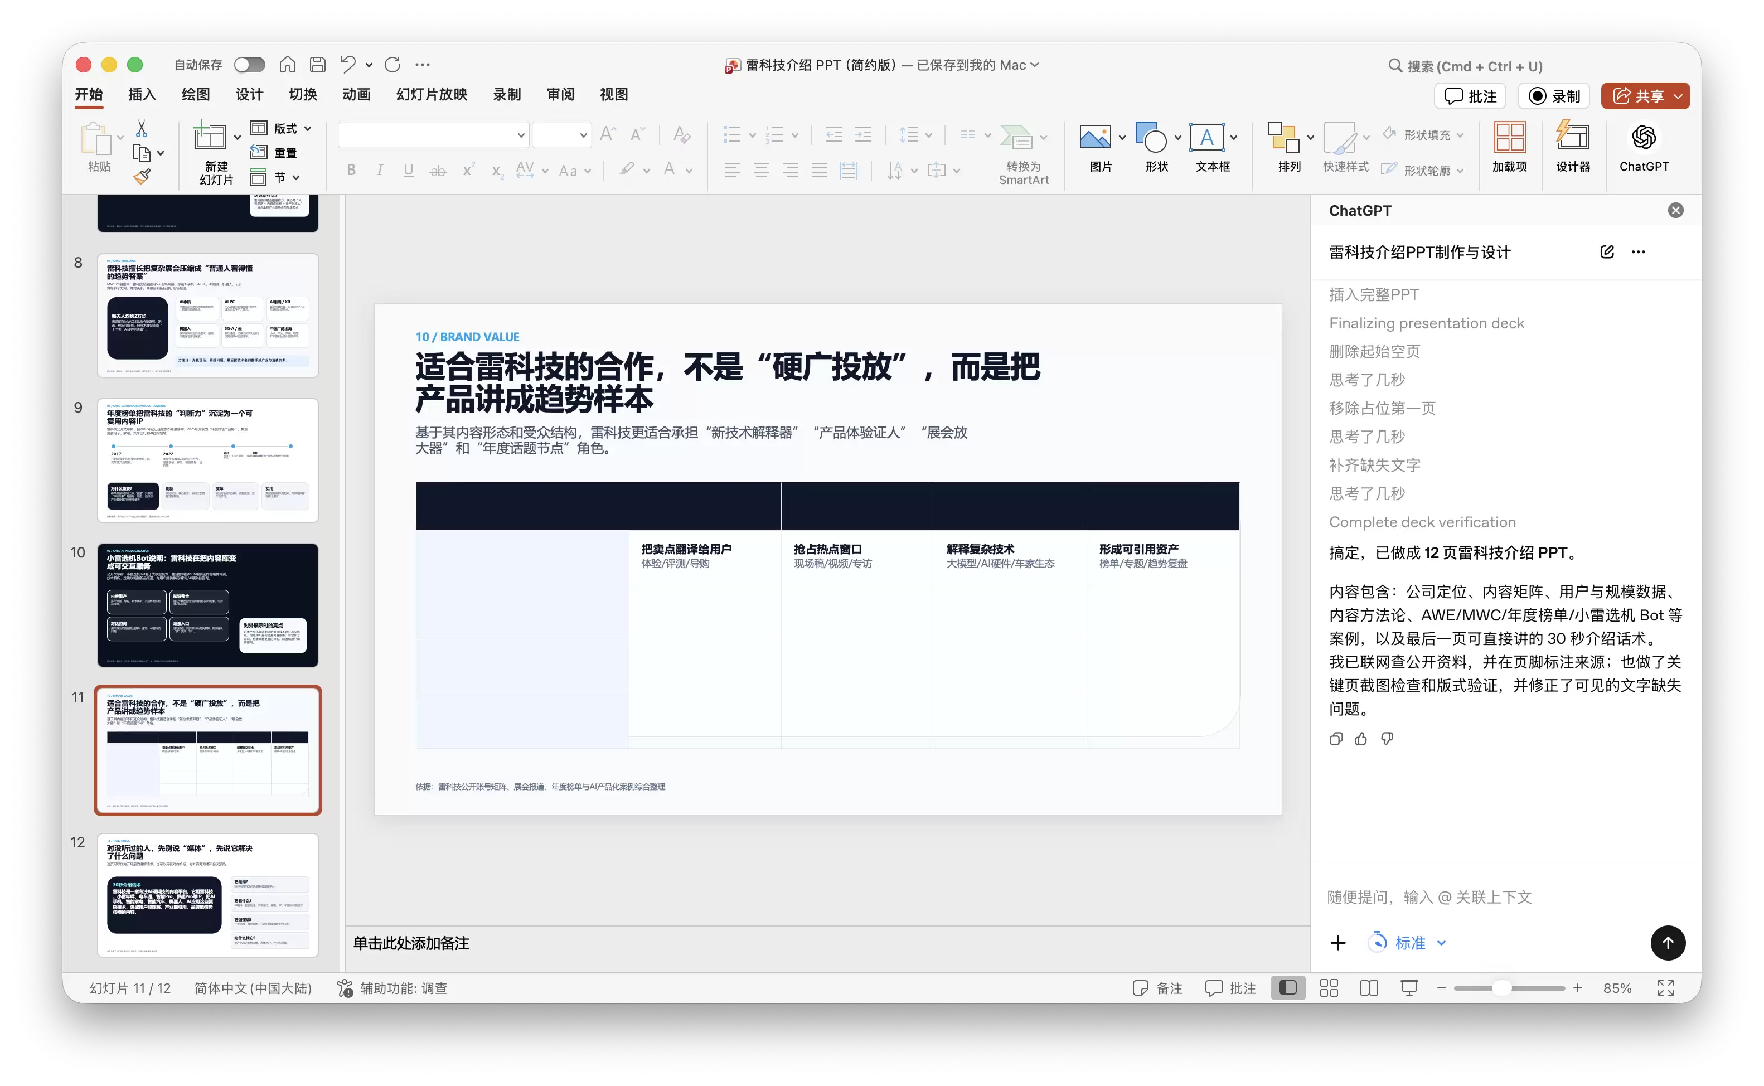Reset slide layout (重置)

pyautogui.click(x=274, y=153)
